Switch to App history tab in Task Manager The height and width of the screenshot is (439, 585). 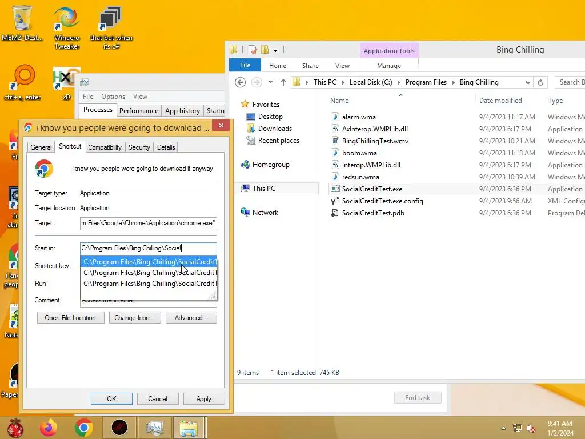182,111
